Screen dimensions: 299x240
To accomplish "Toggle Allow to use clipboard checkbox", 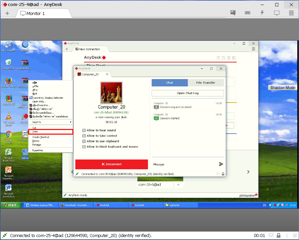I will point(84,141).
